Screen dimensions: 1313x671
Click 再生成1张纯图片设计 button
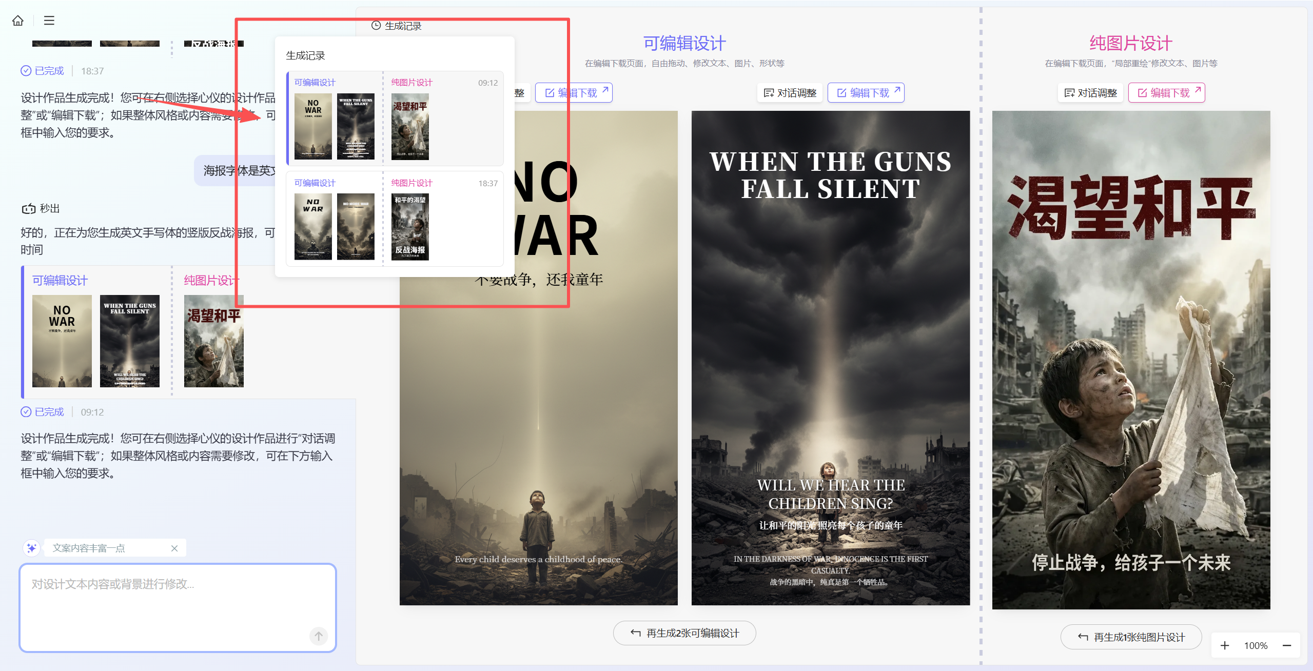click(1131, 637)
